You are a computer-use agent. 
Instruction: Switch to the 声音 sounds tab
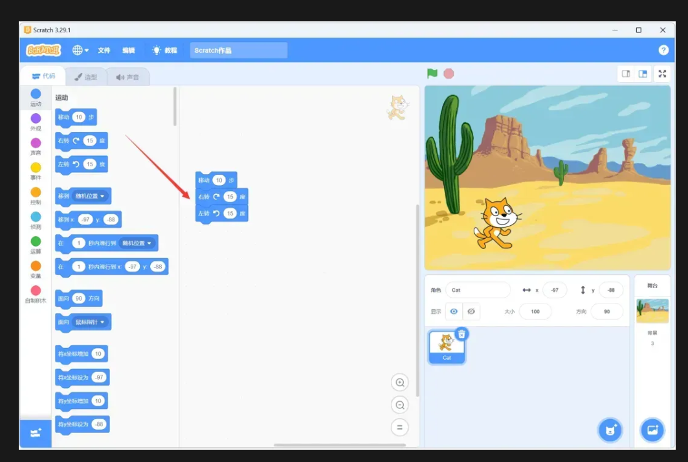tap(128, 77)
